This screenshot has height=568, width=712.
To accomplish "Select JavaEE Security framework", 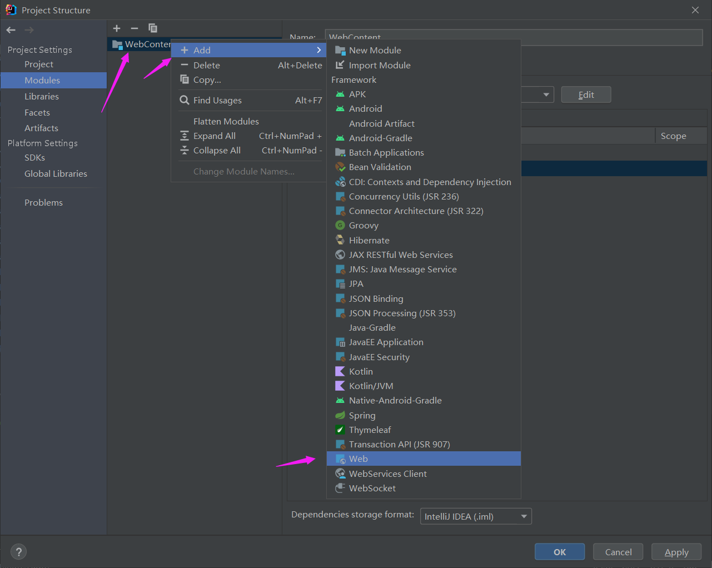I will (424, 357).
